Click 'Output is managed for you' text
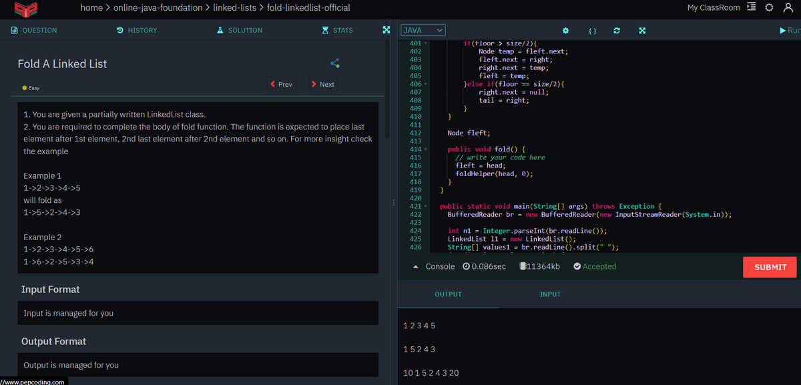The image size is (801, 385). [71, 366]
